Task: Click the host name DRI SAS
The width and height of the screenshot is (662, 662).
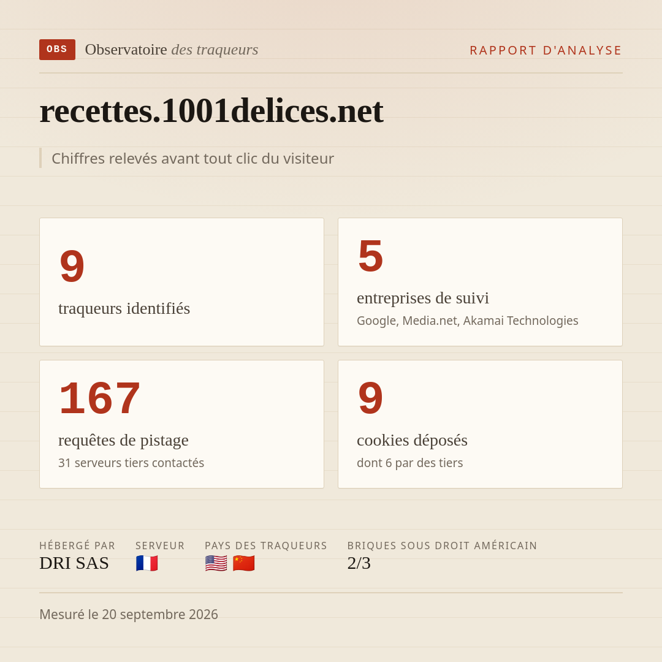Action: pyautogui.click(x=74, y=563)
